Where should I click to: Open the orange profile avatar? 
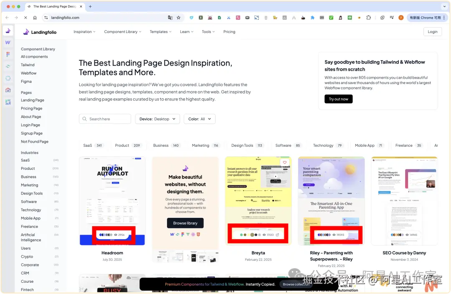tap(400, 18)
